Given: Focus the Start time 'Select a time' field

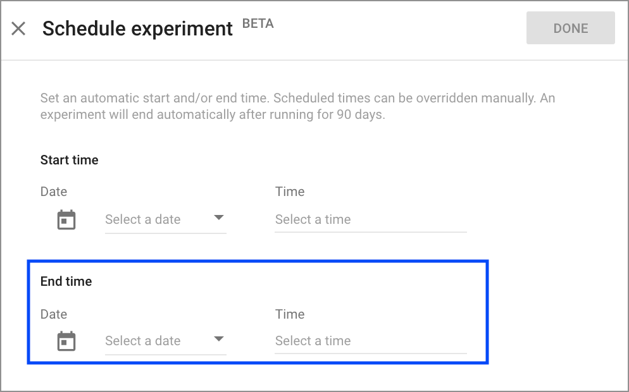Looking at the screenshot, I should (x=370, y=219).
